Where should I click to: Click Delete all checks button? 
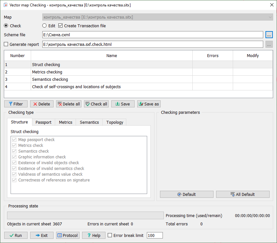point(69,104)
